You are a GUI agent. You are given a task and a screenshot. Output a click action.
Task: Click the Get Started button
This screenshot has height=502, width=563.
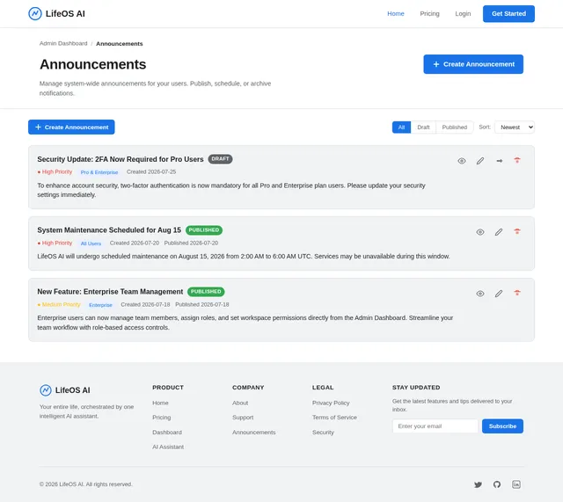[508, 14]
